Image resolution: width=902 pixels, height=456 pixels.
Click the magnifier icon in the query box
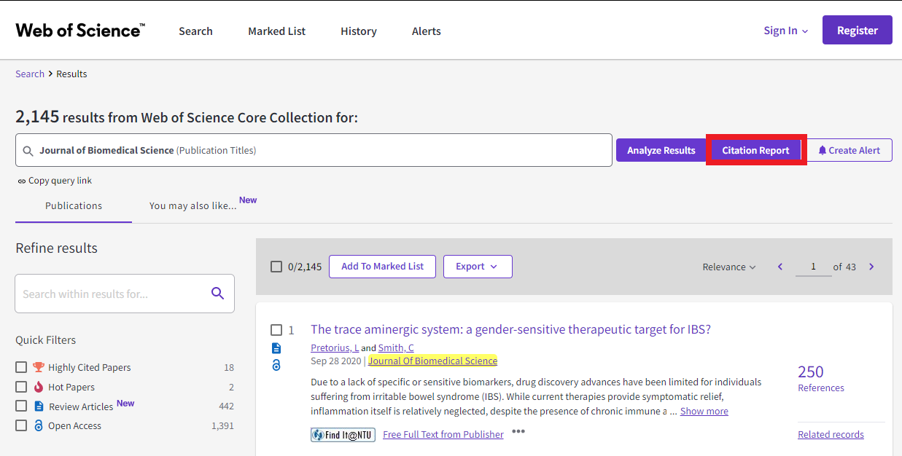(x=28, y=151)
